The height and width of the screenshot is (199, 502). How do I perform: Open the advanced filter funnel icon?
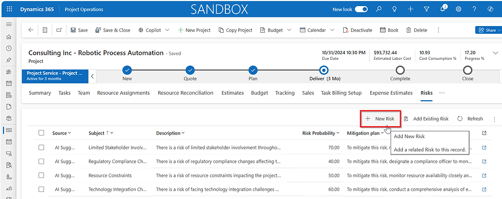426,9
